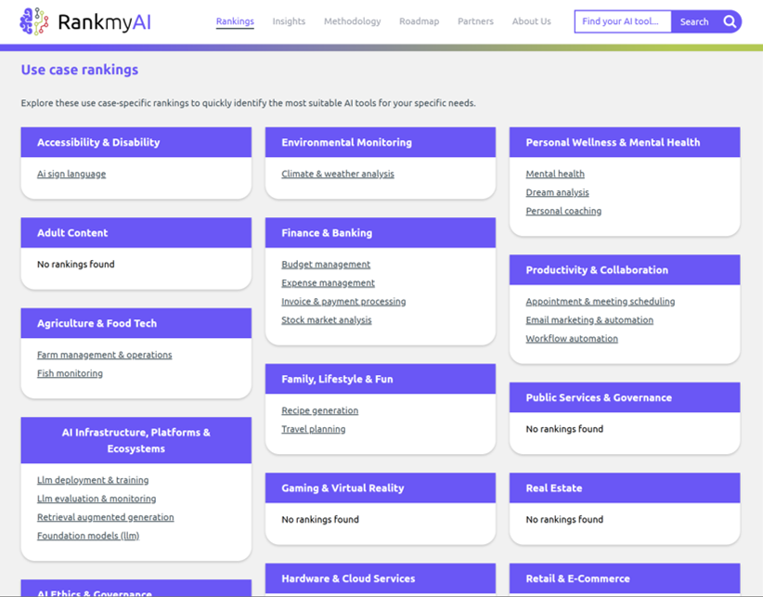Open the Recipe generation ranking
The height and width of the screenshot is (597, 763).
click(319, 410)
